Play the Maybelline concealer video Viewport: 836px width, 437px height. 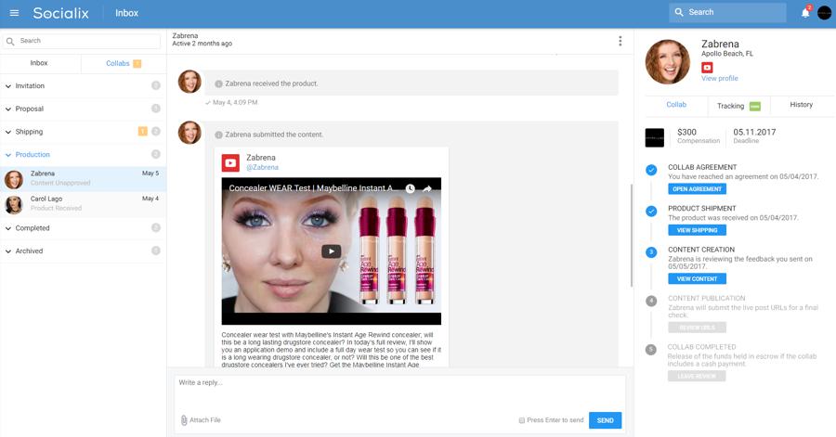pos(331,251)
